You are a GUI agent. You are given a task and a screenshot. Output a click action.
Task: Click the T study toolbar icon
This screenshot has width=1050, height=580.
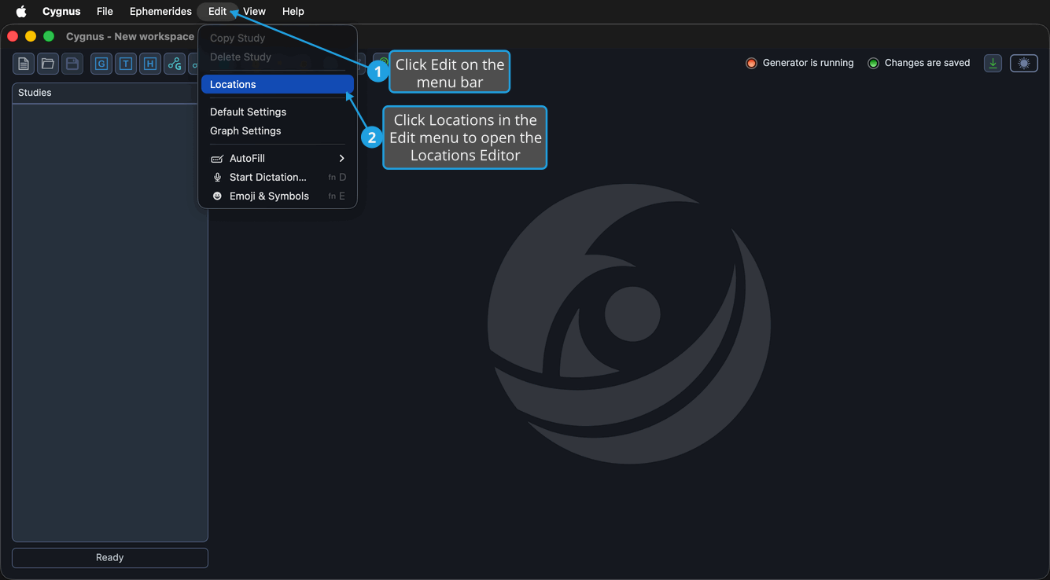pyautogui.click(x=126, y=64)
